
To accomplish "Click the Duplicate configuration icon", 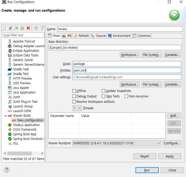I will (x=22, y=28).
